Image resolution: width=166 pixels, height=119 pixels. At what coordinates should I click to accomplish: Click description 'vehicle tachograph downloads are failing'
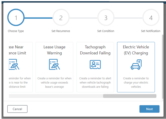tap(95, 85)
